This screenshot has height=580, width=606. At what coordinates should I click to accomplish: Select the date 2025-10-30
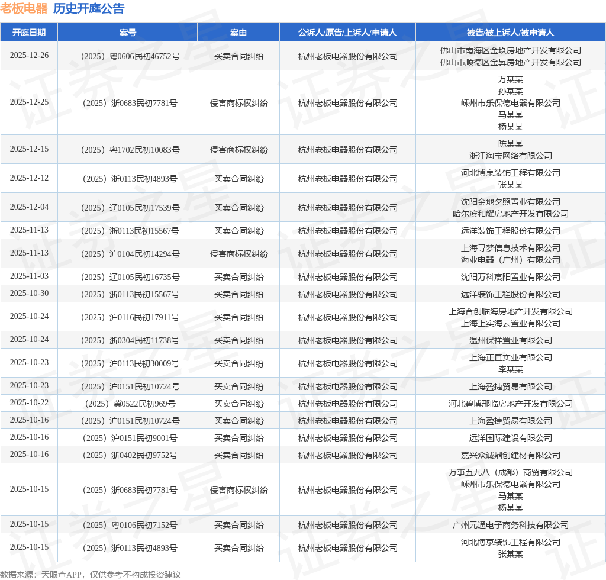30,294
